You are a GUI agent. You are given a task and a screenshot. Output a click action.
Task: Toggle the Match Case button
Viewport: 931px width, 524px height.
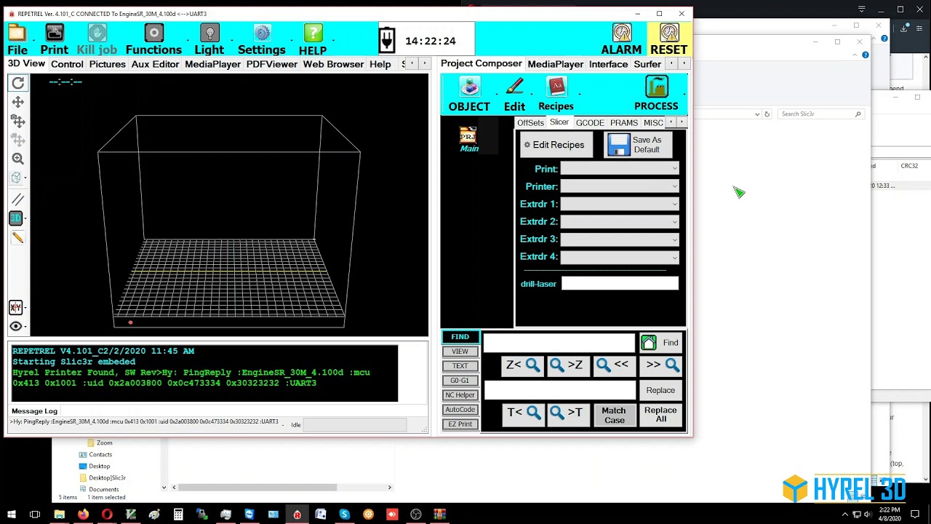point(614,416)
